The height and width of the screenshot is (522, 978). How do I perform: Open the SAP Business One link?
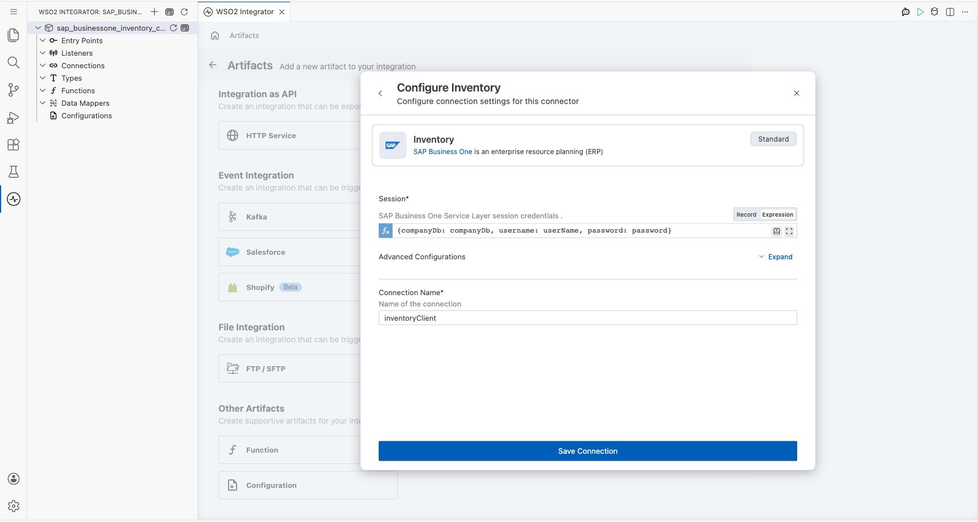tap(442, 152)
